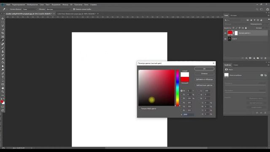This screenshot has height=152, width=270.
Task: Select the Brush tool
Action: click(x=3, y=48)
